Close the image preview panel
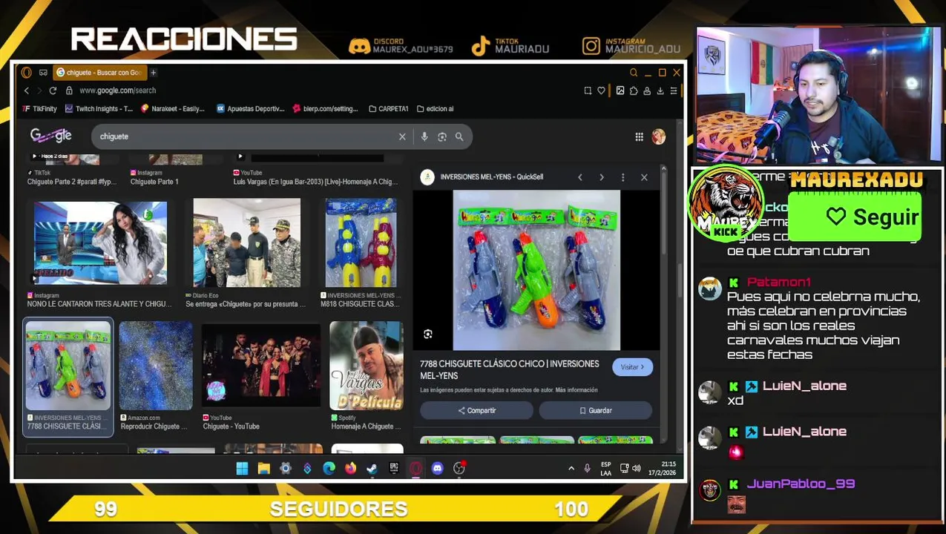The width and height of the screenshot is (946, 534). [644, 177]
